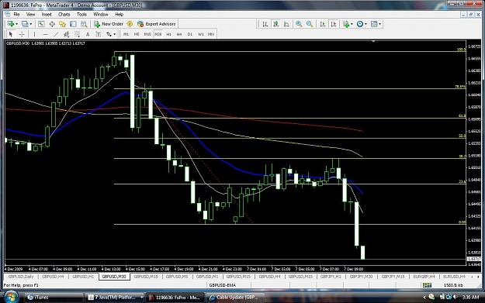485x303 pixels.
Task: Open Market Watch window icon
Action: pyautogui.click(x=41, y=24)
